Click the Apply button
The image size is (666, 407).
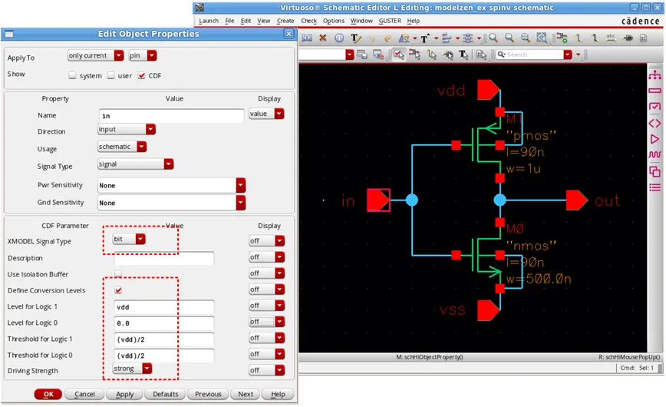(124, 394)
